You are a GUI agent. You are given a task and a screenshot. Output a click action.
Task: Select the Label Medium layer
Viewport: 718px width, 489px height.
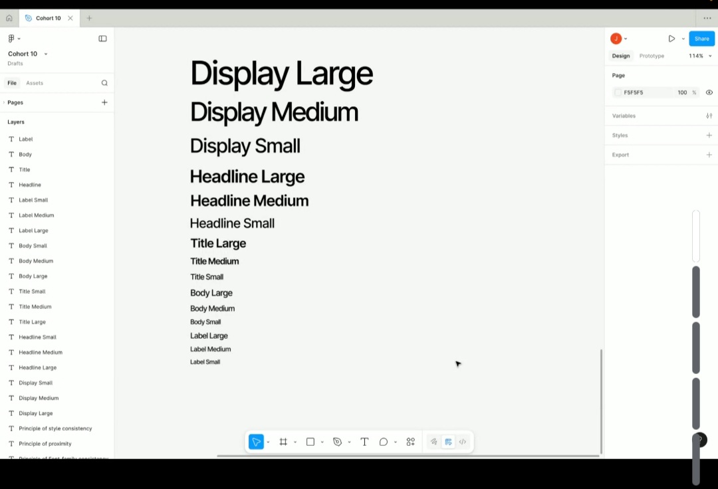pos(36,215)
